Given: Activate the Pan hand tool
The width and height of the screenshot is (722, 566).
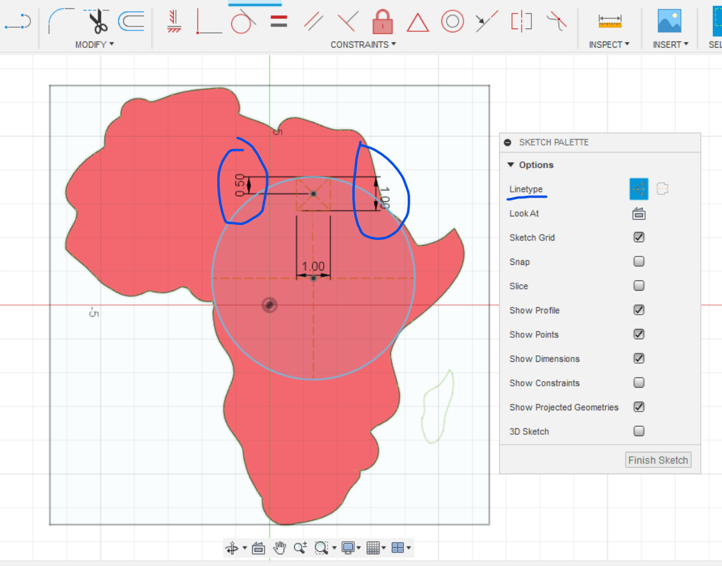Looking at the screenshot, I should [279, 547].
